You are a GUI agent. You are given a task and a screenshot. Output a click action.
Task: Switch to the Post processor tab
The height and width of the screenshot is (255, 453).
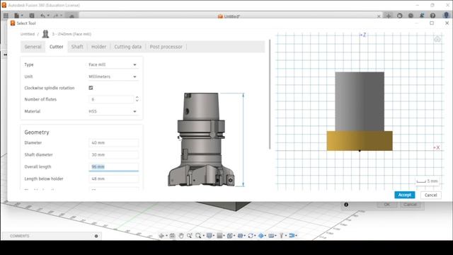[166, 47]
